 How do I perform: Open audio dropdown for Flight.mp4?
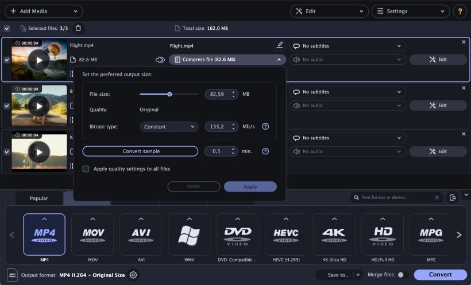[348, 60]
